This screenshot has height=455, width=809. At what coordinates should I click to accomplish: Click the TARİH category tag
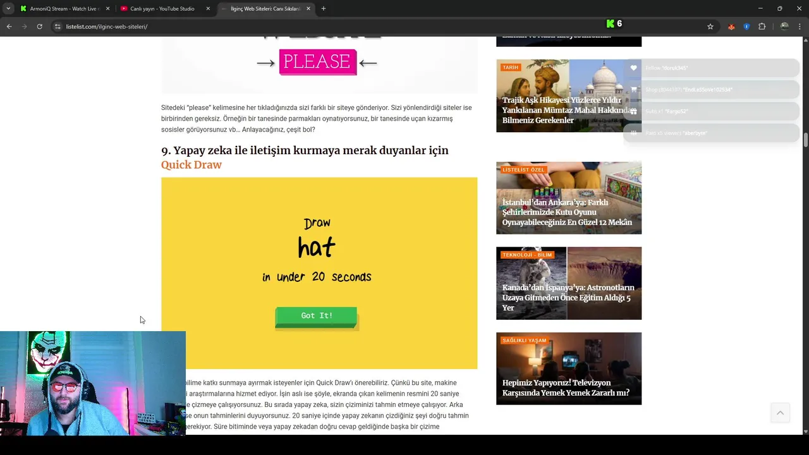tap(510, 68)
